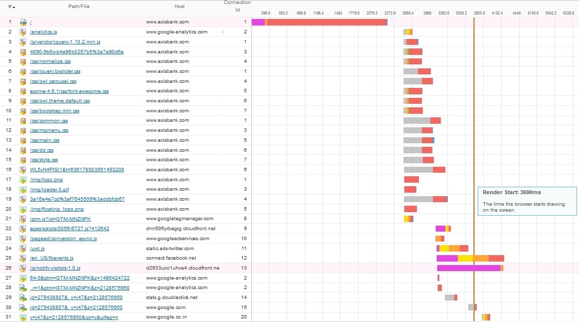Click waterfall bar for /uwt.js
This screenshot has height=322, width=579.
tap(452, 249)
